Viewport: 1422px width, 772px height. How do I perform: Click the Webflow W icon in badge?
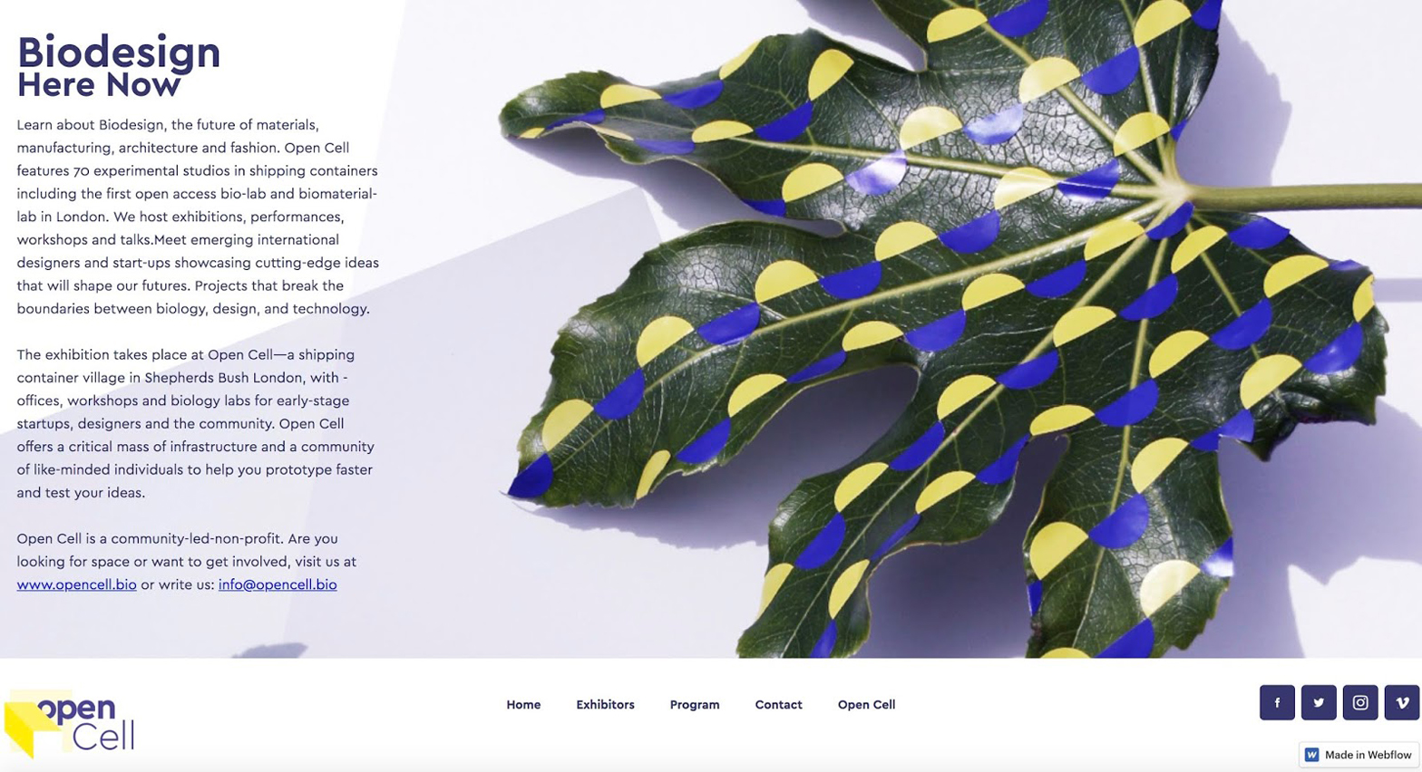pos(1311,755)
